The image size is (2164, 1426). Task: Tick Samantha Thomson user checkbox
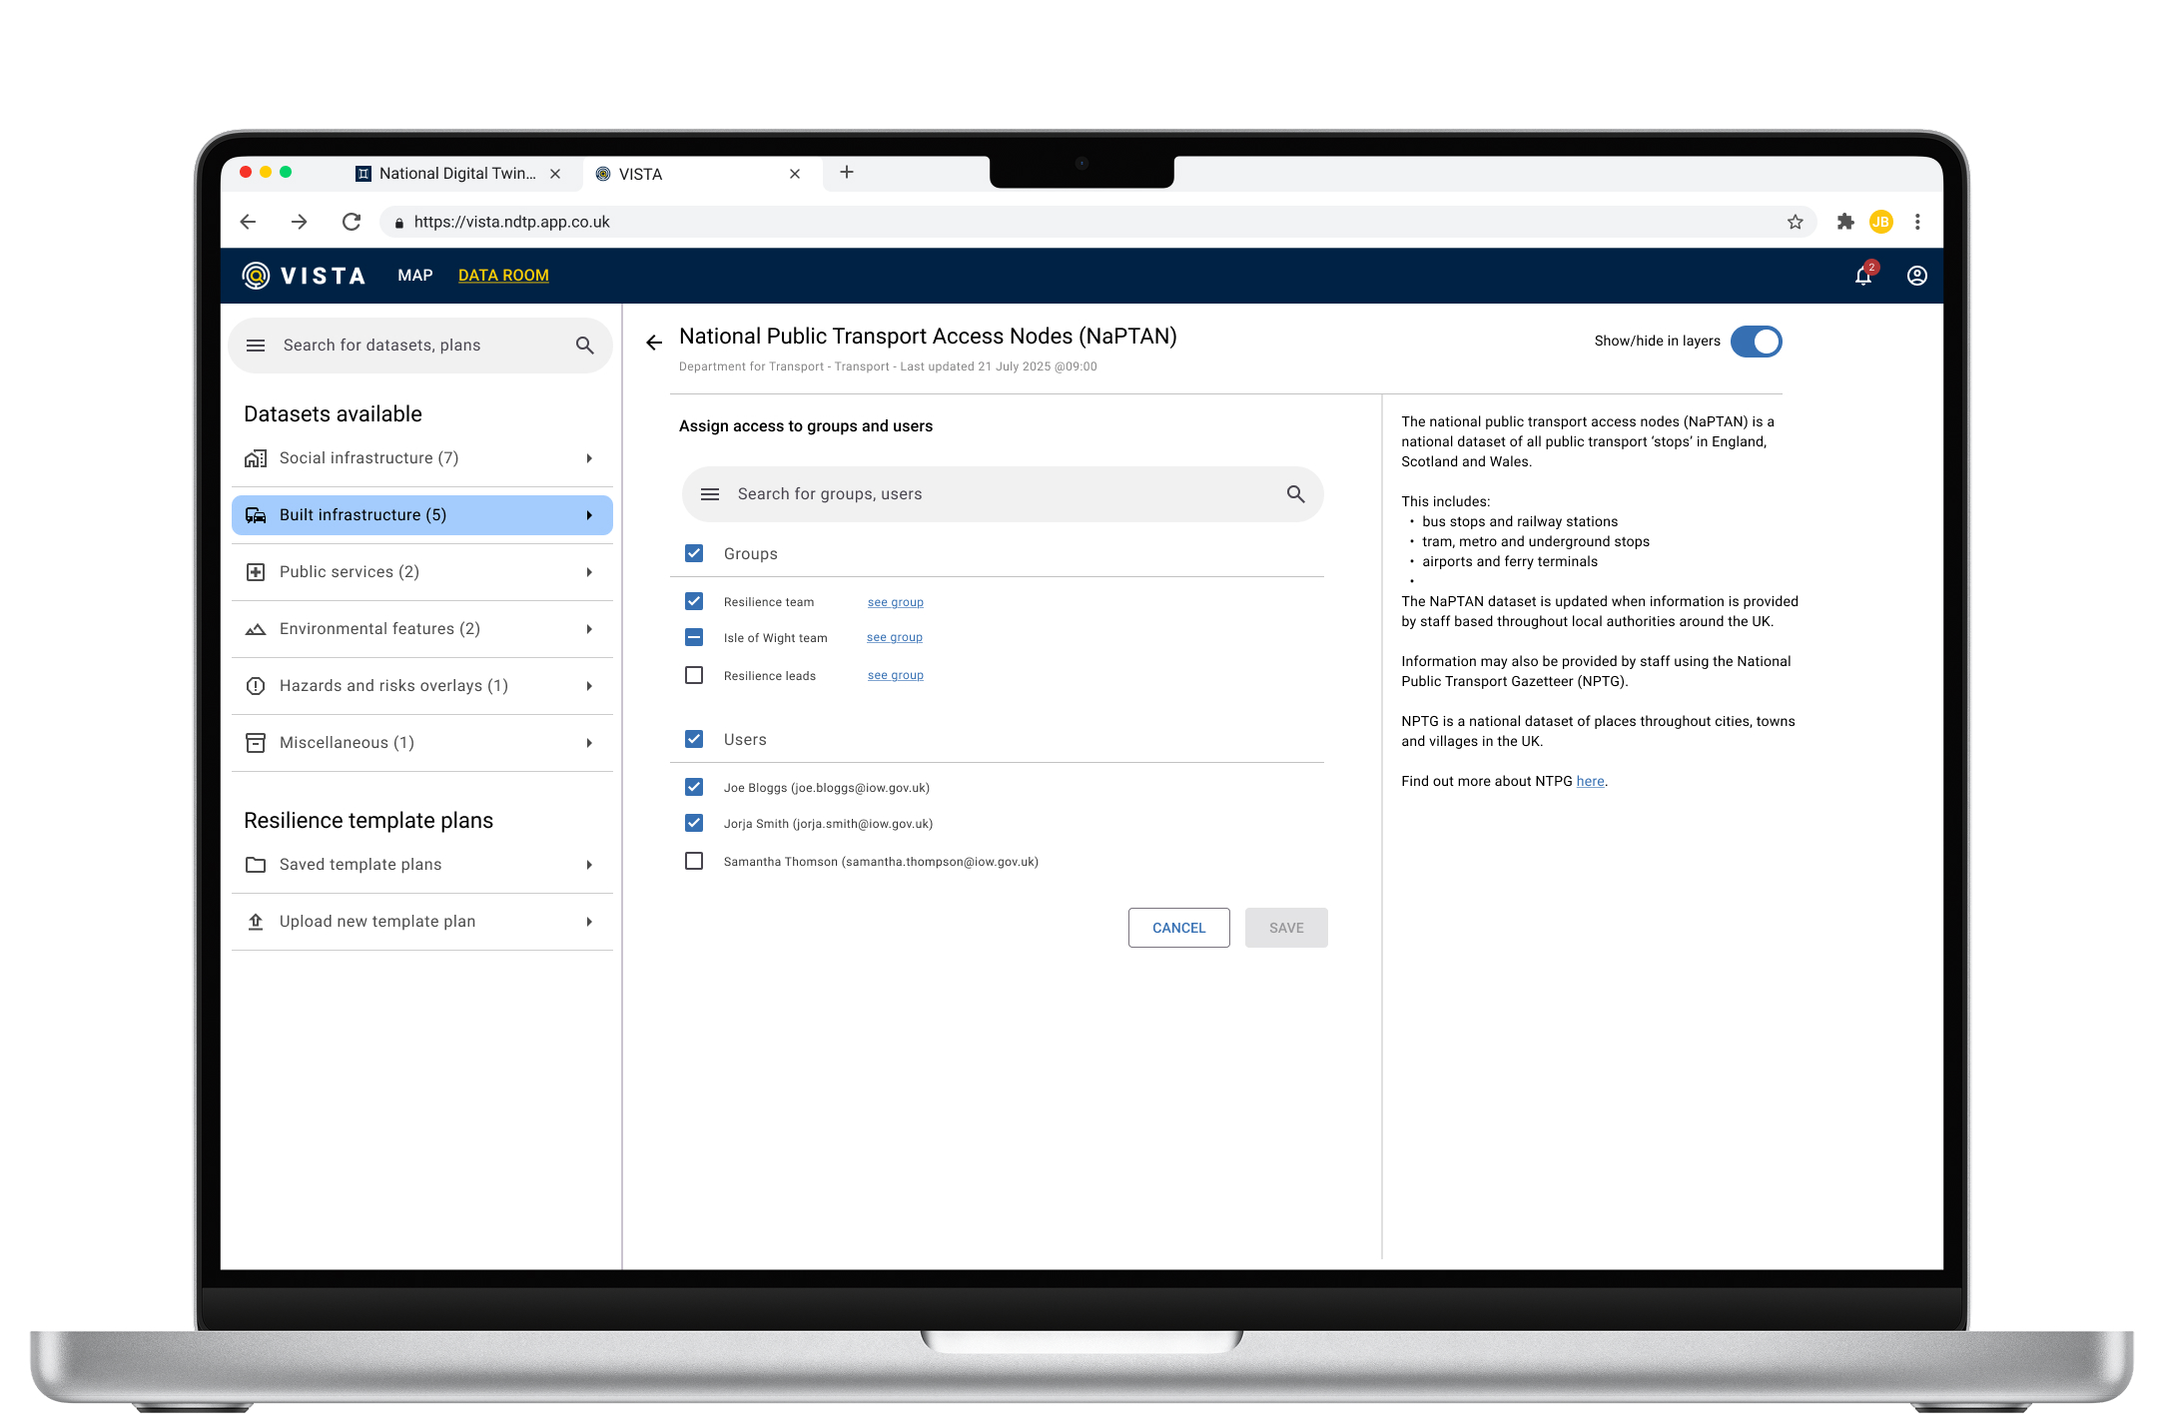tap(694, 861)
